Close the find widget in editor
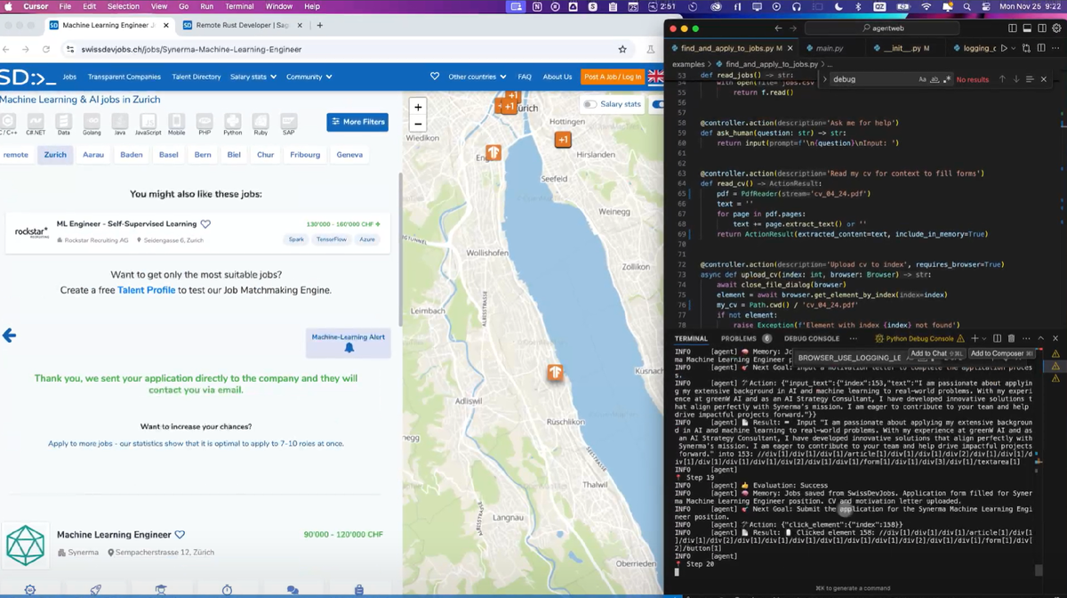Viewport: 1067px width, 598px height. [x=1044, y=79]
